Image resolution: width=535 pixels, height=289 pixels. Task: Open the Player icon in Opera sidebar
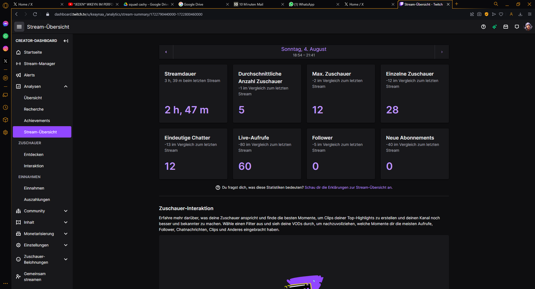pyautogui.click(x=5, y=78)
